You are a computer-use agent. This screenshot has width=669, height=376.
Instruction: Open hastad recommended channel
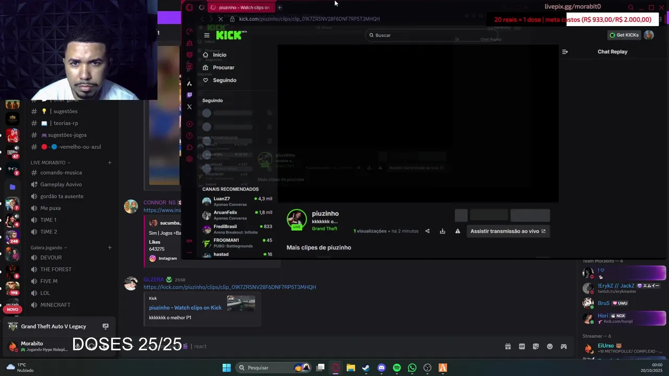[x=237, y=254]
